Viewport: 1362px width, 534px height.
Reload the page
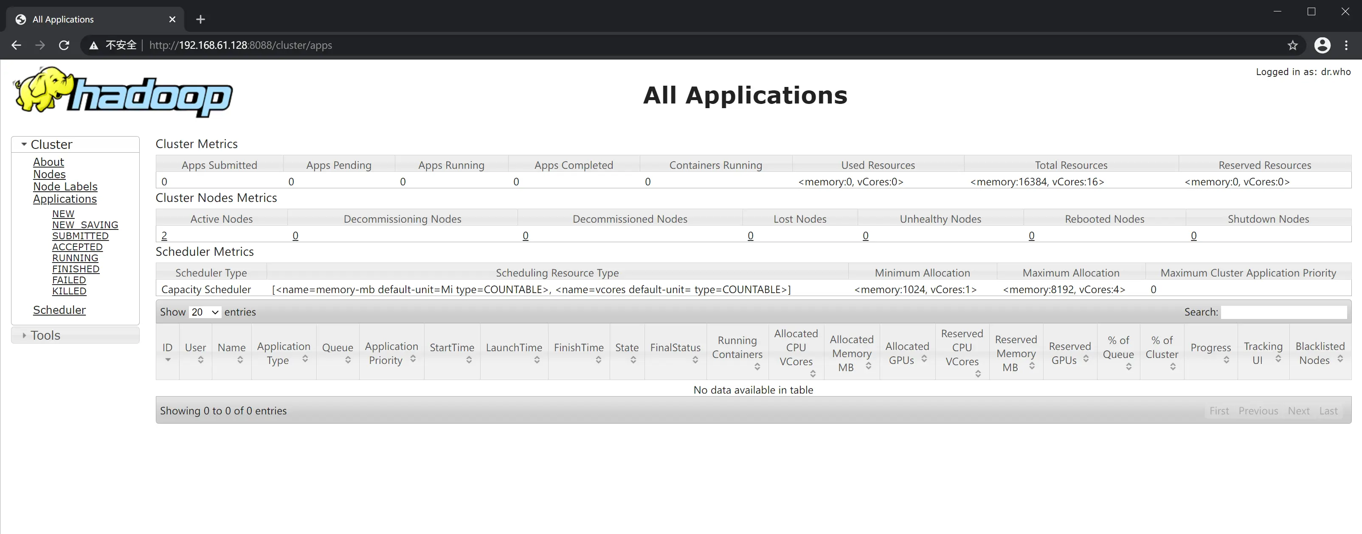(x=64, y=45)
